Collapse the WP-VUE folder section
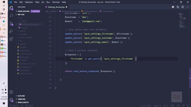This screenshot has height=107, width=191. tap(29, 15)
